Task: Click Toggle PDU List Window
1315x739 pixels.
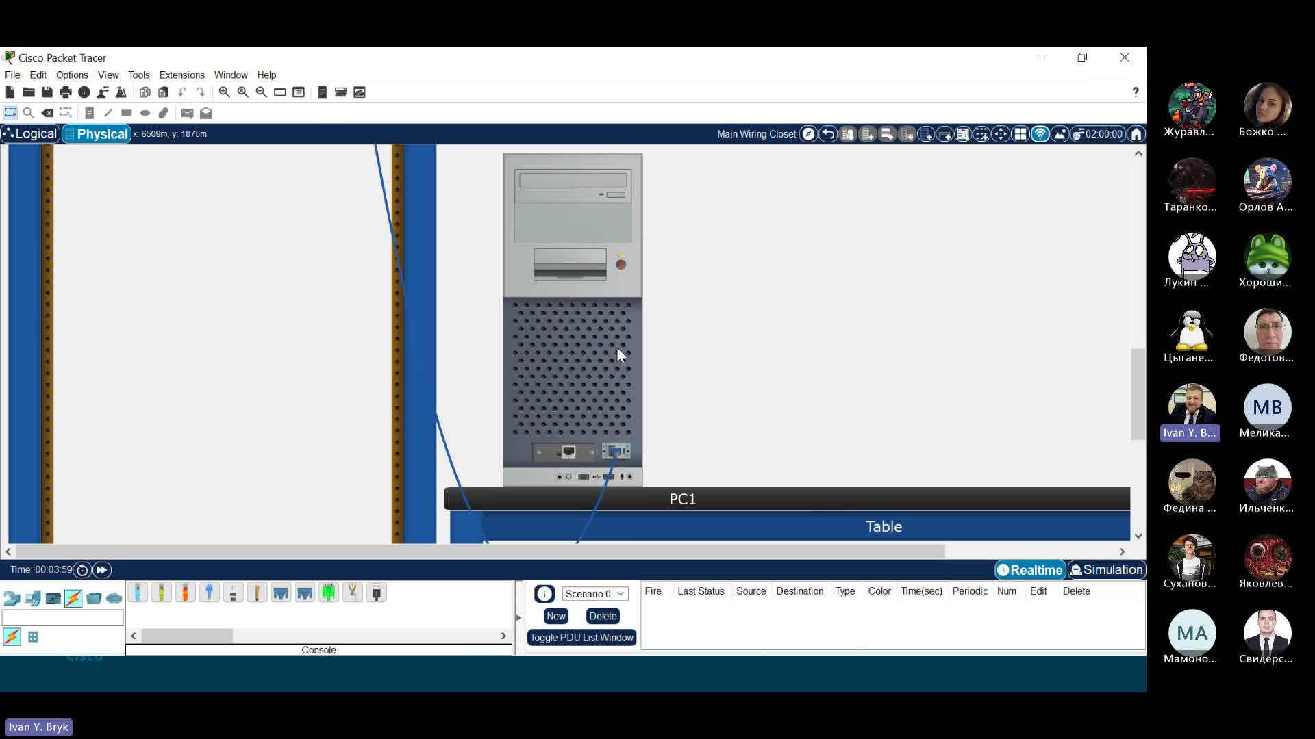Action: (x=581, y=638)
